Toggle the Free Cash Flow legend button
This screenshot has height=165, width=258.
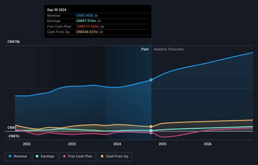[78, 156]
